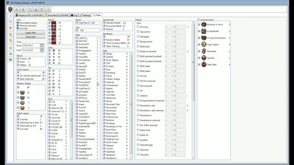The width and height of the screenshot is (294, 165).
Task: Open the From date calendar picker
Action: pyautogui.click(x=42, y=45)
